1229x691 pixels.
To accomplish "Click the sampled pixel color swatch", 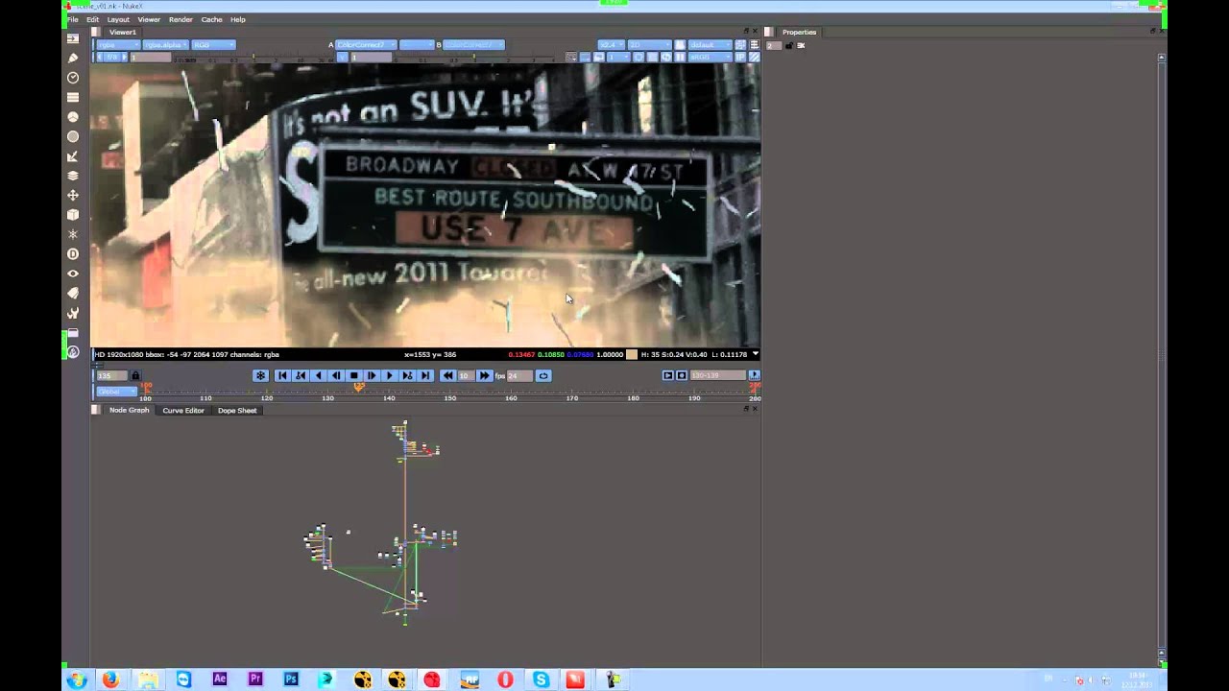I will 632,354.
